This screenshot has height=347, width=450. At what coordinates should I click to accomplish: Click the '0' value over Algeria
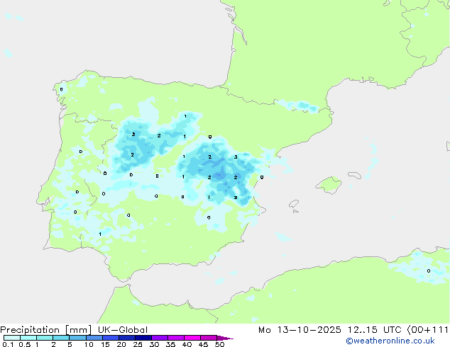[429, 271]
